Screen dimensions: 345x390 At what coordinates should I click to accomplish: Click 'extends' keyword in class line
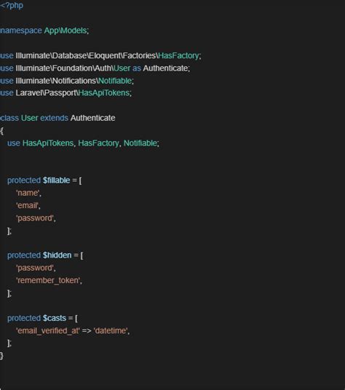(x=55, y=118)
